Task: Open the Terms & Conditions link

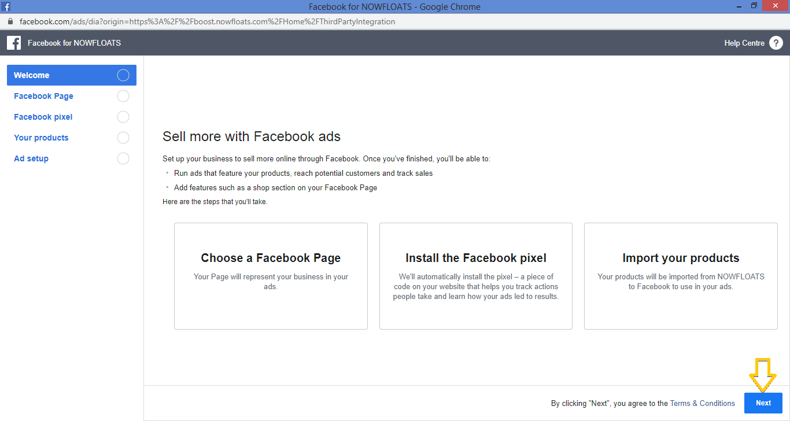Action: pos(703,403)
